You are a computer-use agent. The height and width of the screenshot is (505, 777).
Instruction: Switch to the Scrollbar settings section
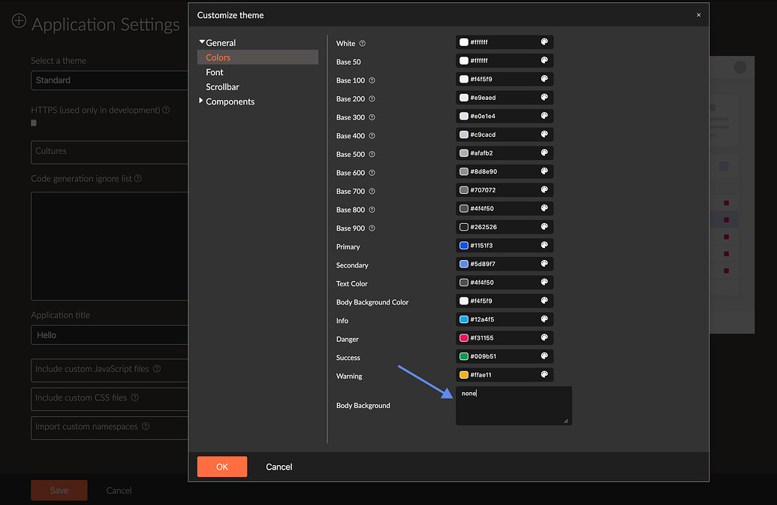click(223, 86)
